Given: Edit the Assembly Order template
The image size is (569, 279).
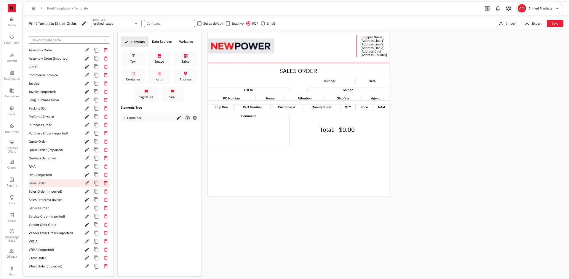Looking at the screenshot, I should [87, 50].
